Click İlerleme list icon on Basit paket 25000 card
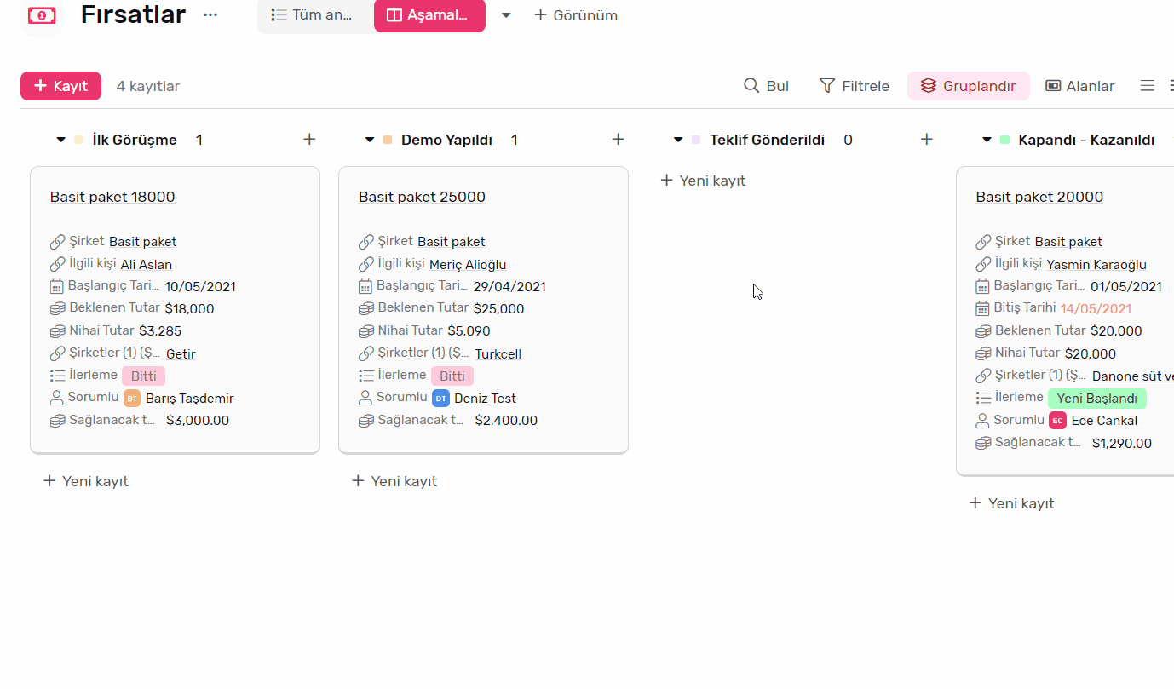Screen dimensions: 1174x689 [366, 376]
